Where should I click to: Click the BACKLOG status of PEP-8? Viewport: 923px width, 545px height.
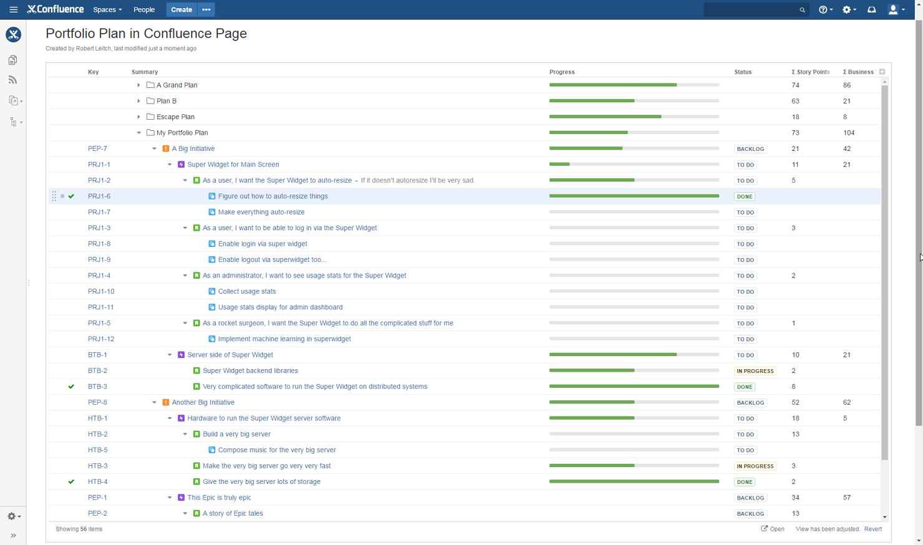point(750,403)
